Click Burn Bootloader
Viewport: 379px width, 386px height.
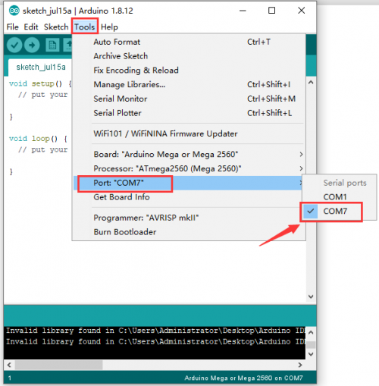click(x=189, y=232)
